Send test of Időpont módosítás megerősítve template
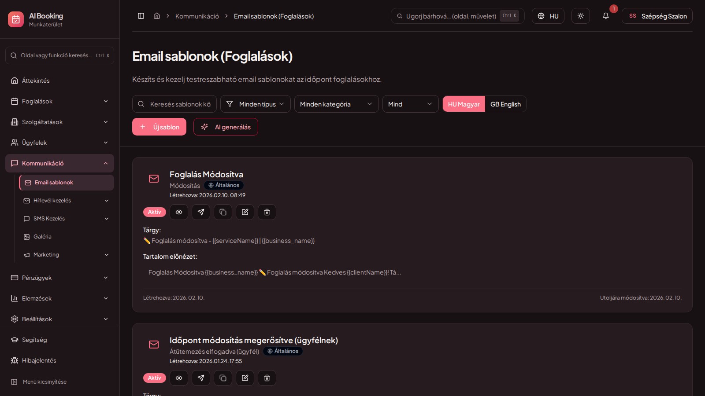This screenshot has width=705, height=396. tap(201, 378)
